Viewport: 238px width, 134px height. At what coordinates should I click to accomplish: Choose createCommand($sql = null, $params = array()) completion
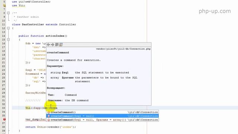point(103,120)
